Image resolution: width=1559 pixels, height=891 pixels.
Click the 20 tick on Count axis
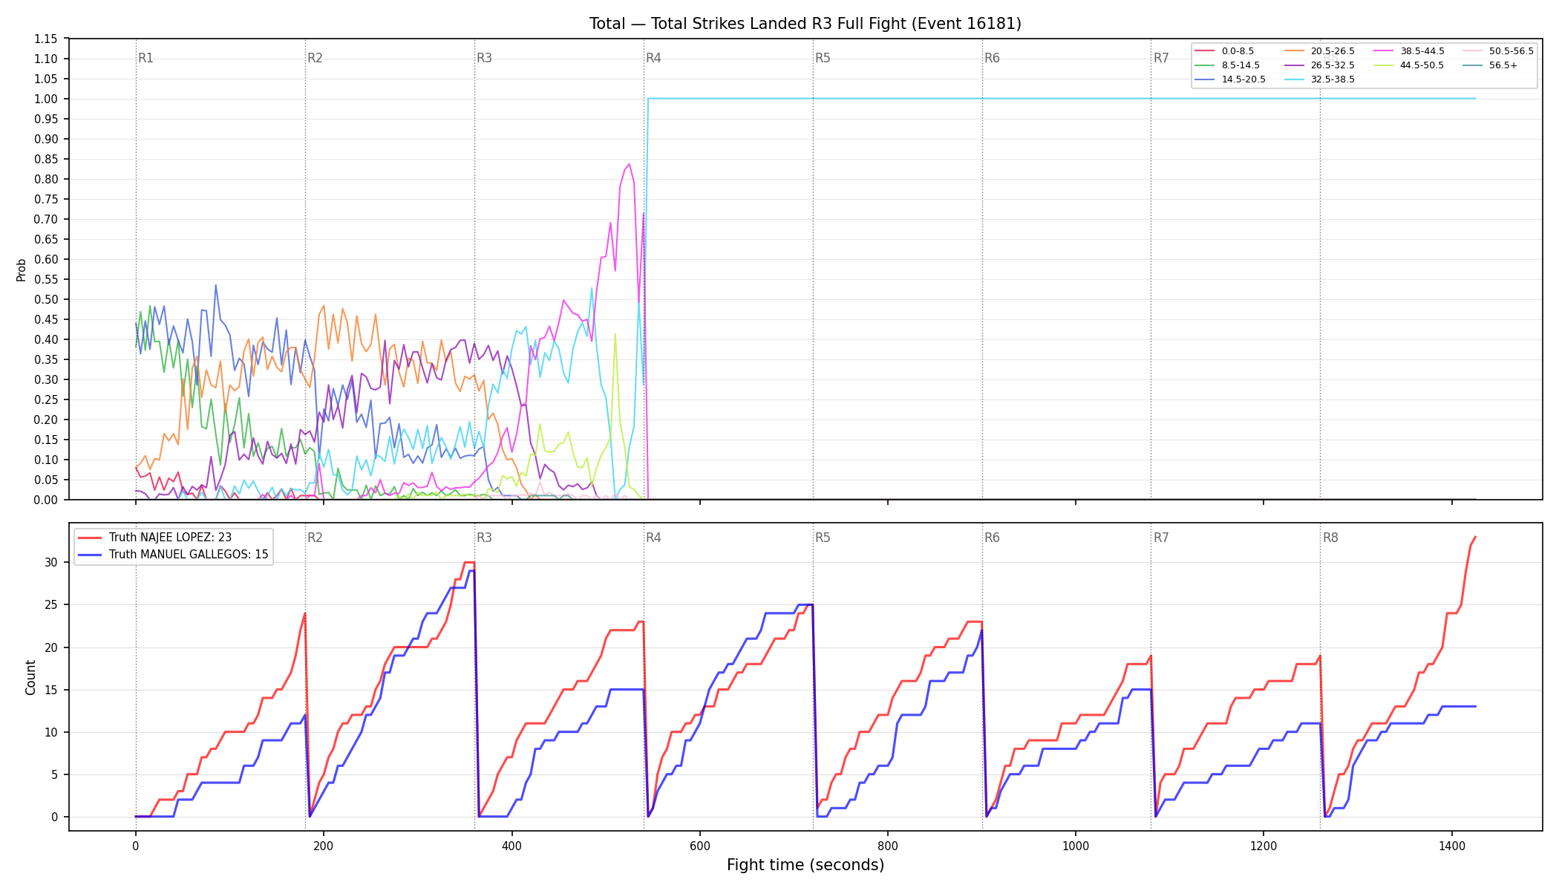51,647
